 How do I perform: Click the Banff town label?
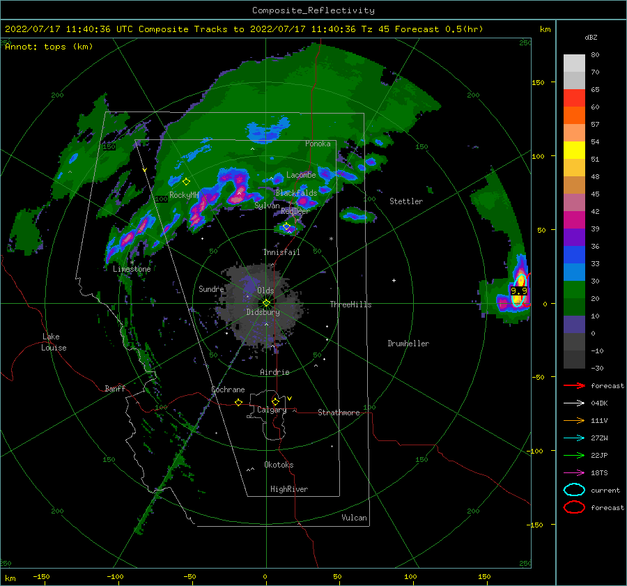click(x=115, y=388)
